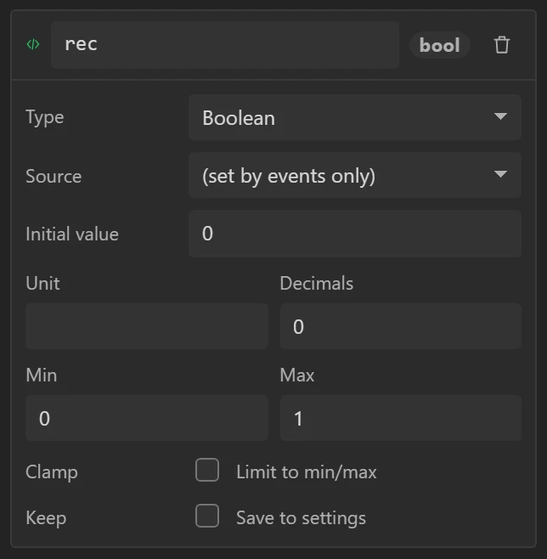Click the green code icon beside rec
The width and height of the screenshot is (547, 559).
[x=33, y=44]
